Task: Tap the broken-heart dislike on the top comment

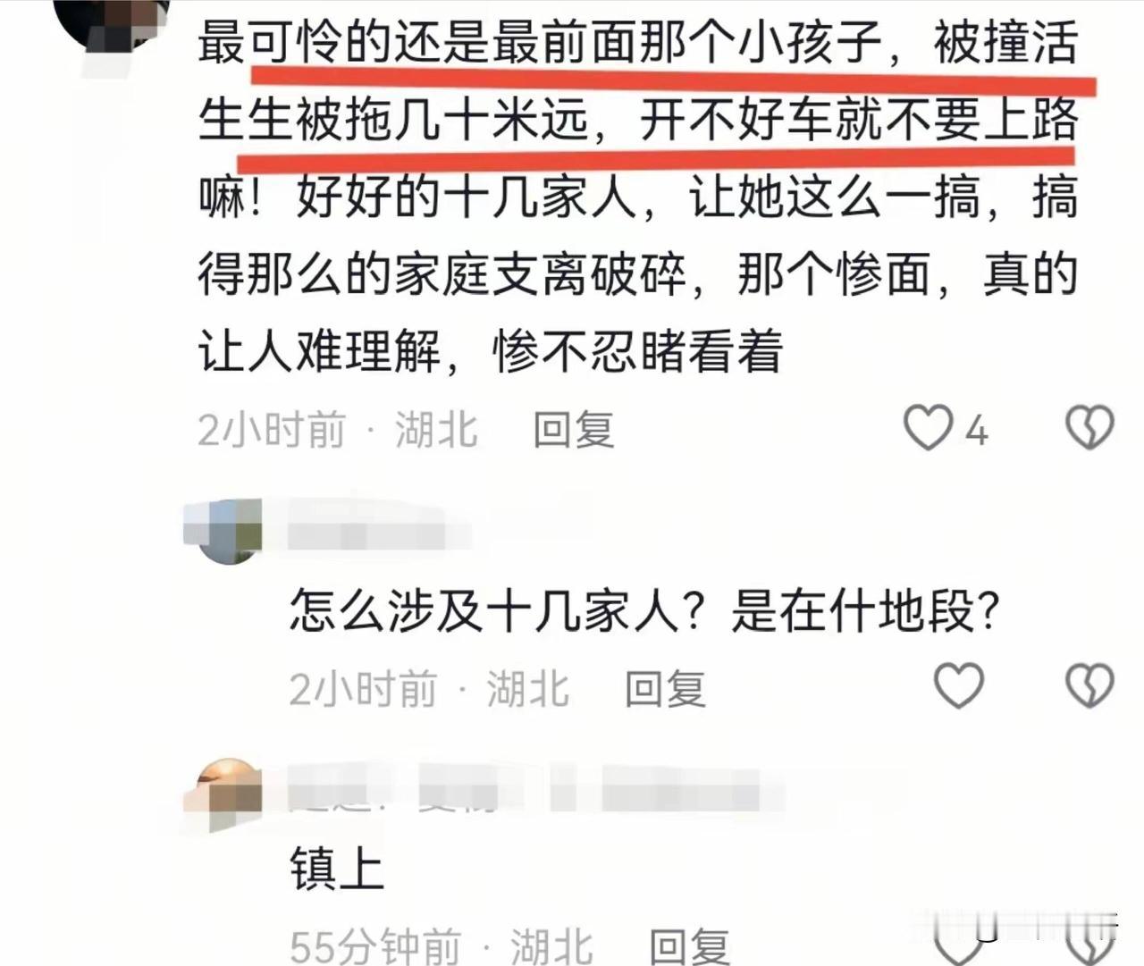Action: click(1089, 428)
